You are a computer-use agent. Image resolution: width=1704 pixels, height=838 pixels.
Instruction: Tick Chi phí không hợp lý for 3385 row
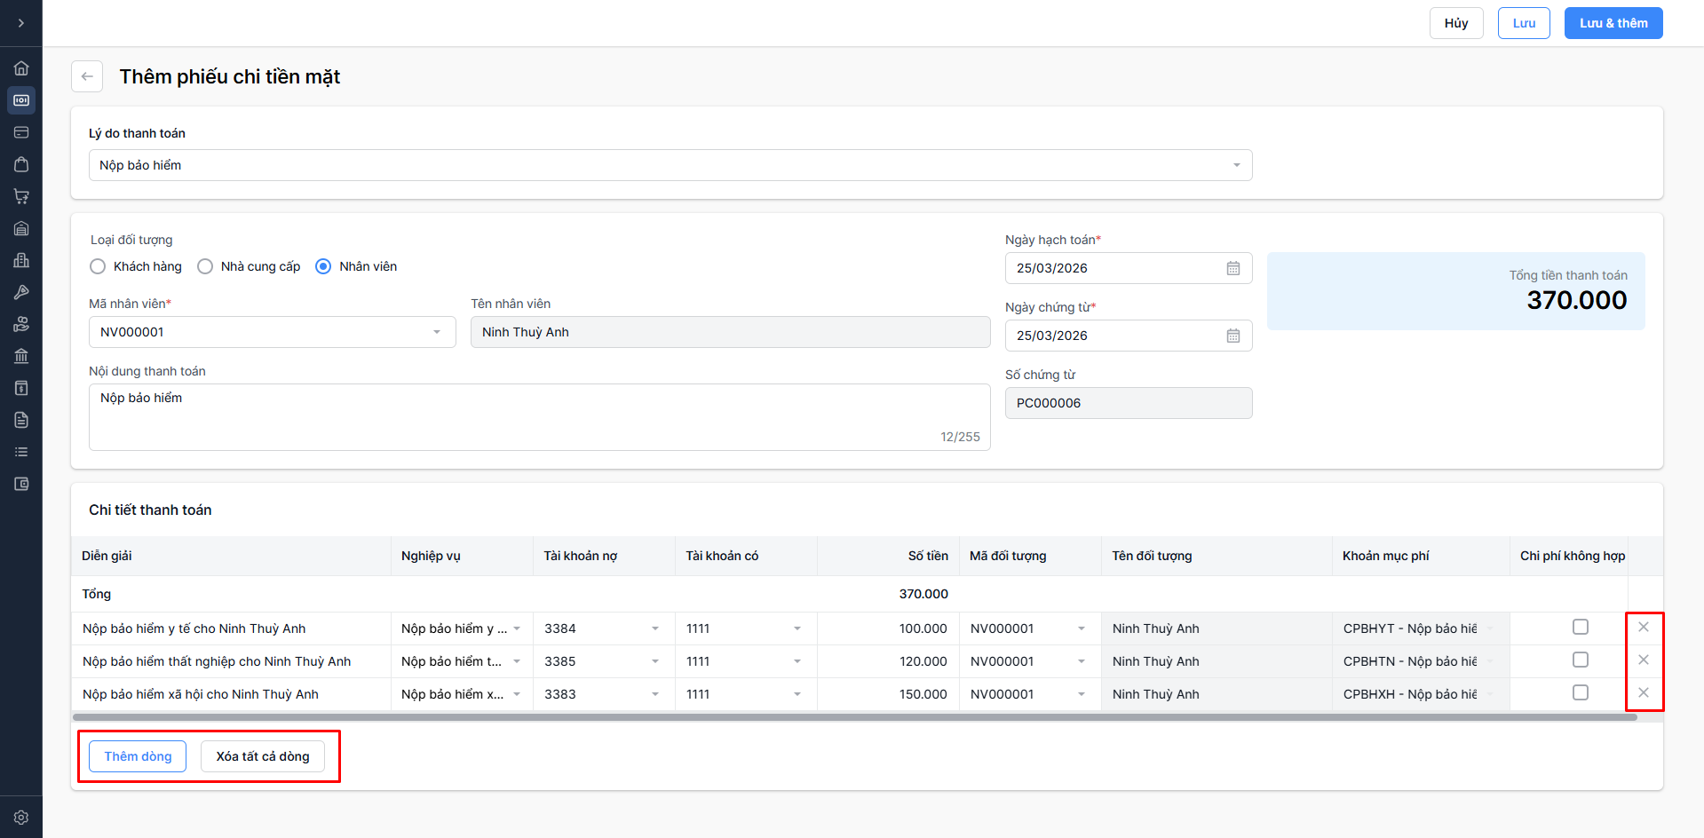(x=1580, y=660)
